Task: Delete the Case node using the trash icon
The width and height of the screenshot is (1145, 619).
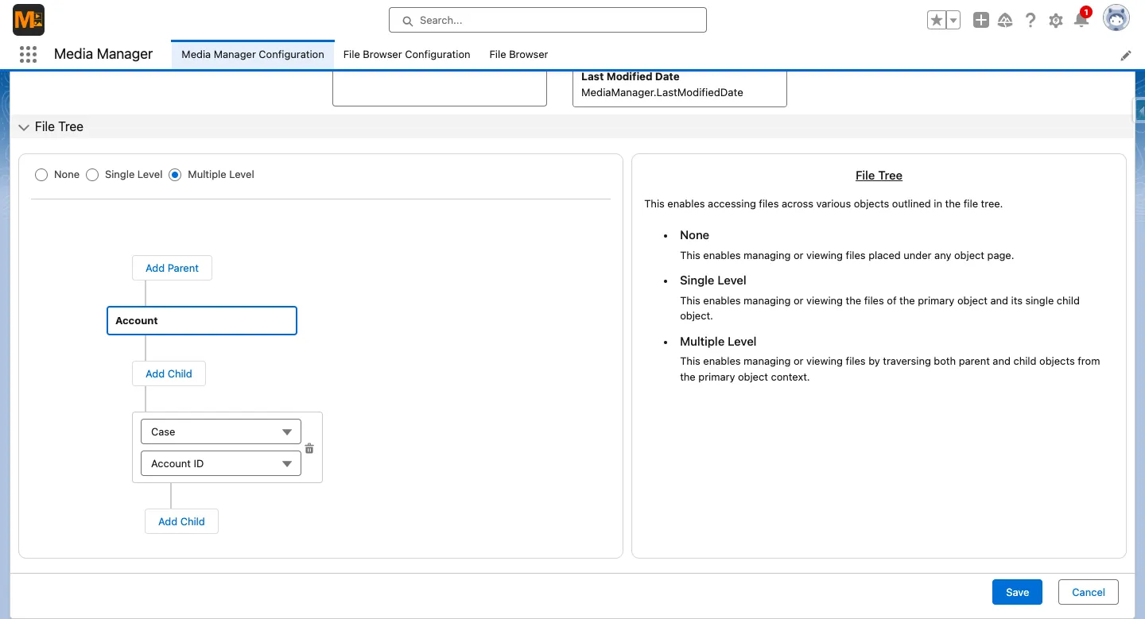Action: 309,447
